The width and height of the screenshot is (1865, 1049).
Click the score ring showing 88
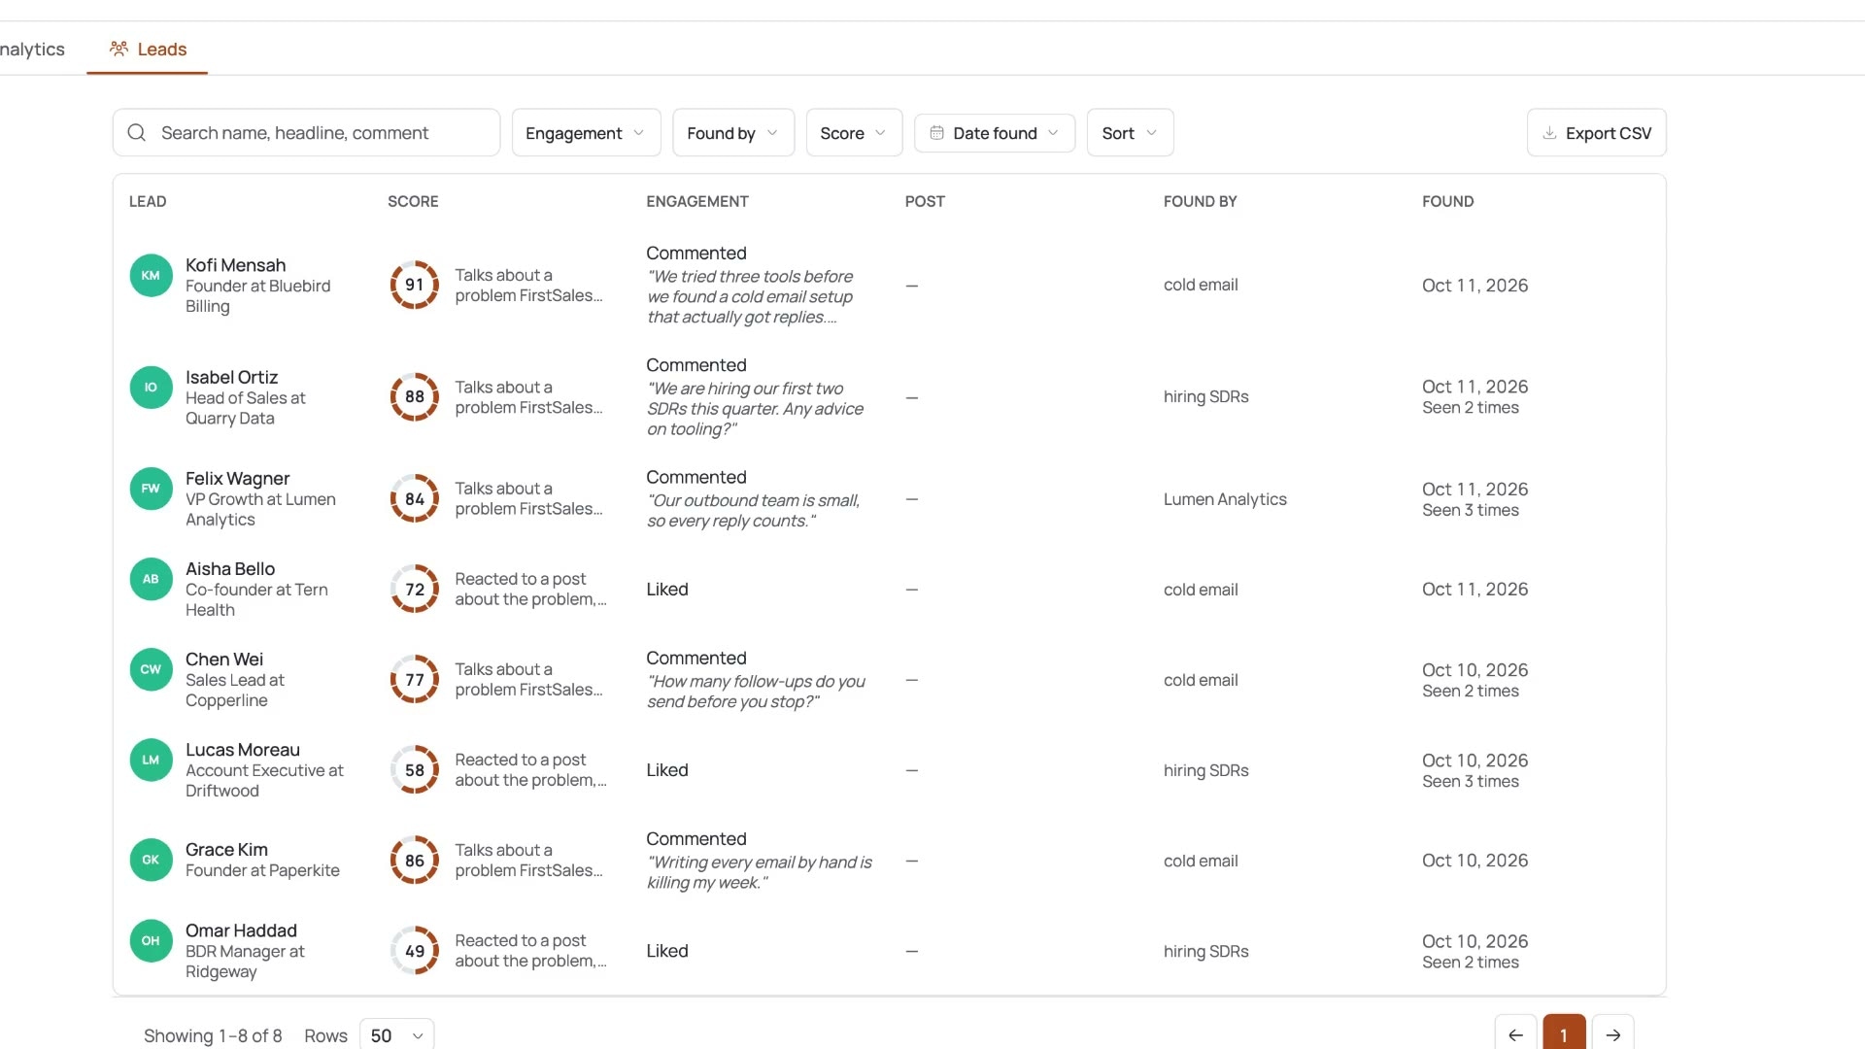(x=415, y=396)
